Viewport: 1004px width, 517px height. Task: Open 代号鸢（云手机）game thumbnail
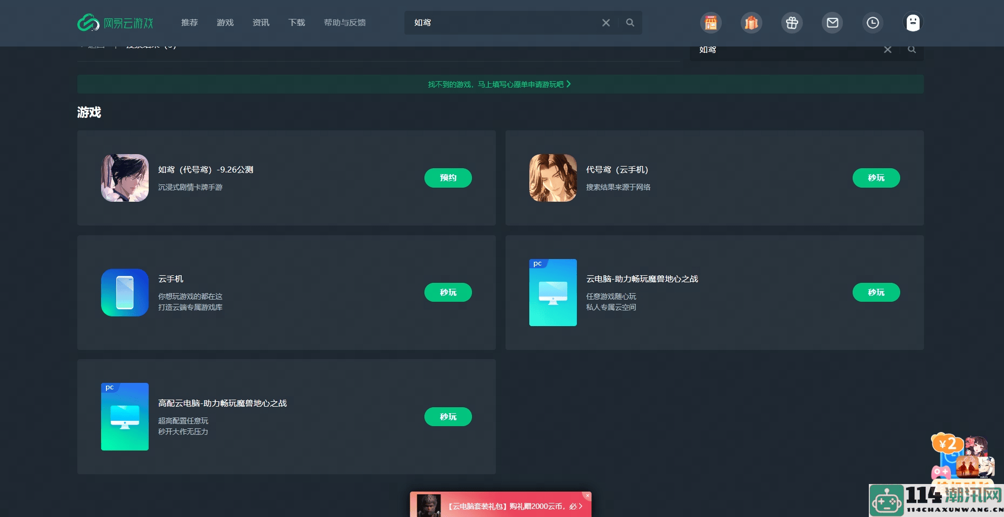tap(553, 178)
